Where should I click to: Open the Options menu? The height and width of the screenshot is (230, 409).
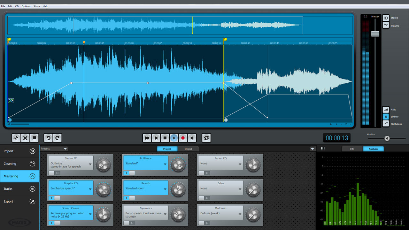26,6
